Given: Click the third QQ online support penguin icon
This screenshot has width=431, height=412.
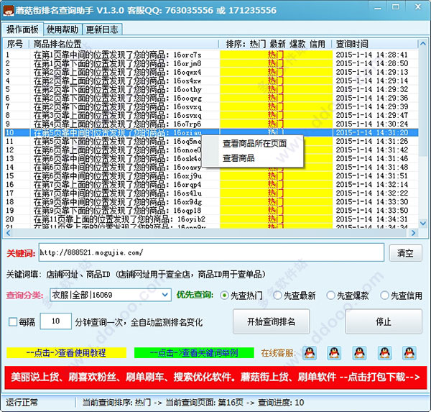Looking at the screenshot, I should (x=359, y=353).
